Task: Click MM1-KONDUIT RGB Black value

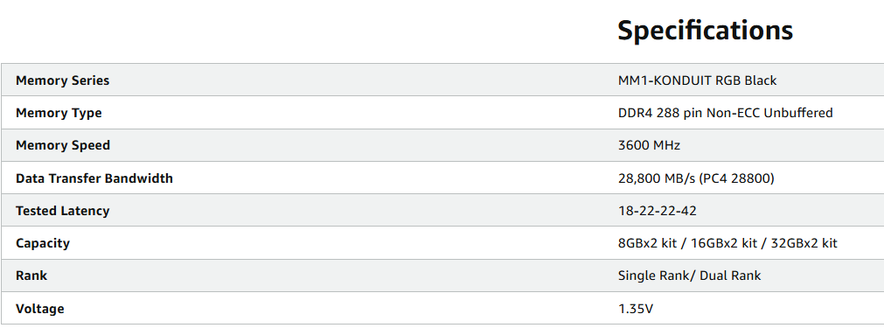Action: (x=698, y=80)
